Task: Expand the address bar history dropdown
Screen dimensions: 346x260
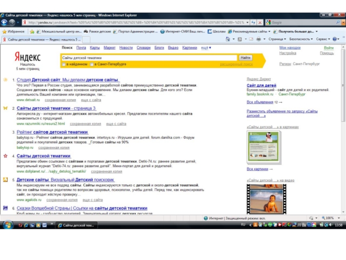Action: (247, 23)
